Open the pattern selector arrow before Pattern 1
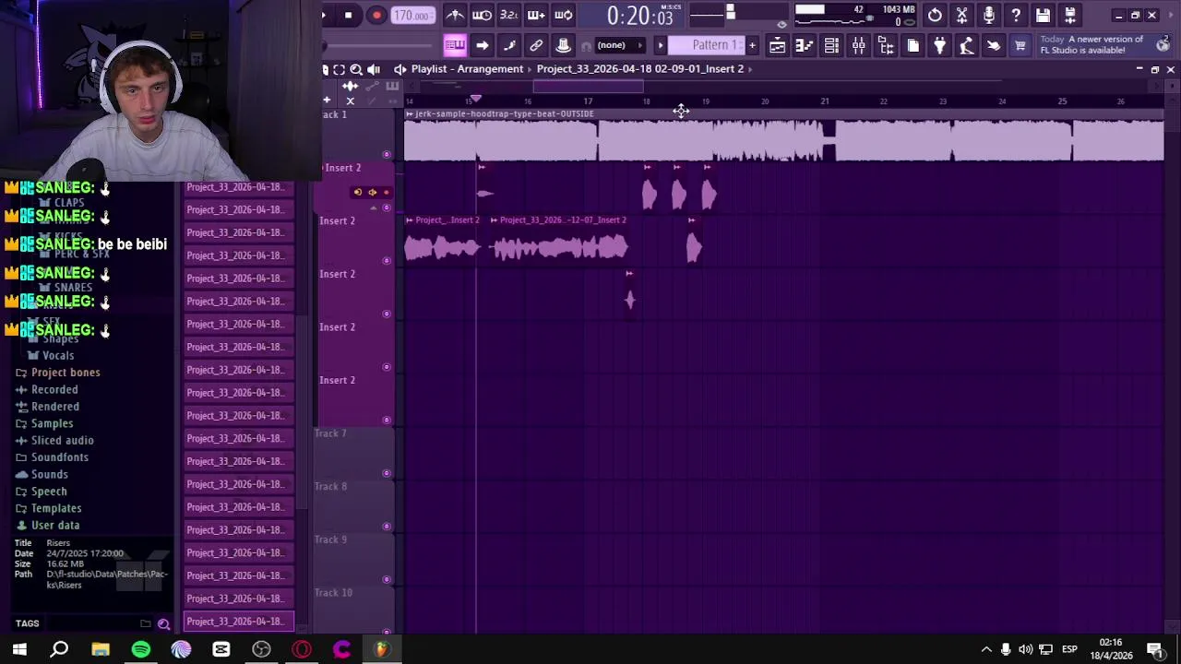This screenshot has width=1181, height=664. 660,45
